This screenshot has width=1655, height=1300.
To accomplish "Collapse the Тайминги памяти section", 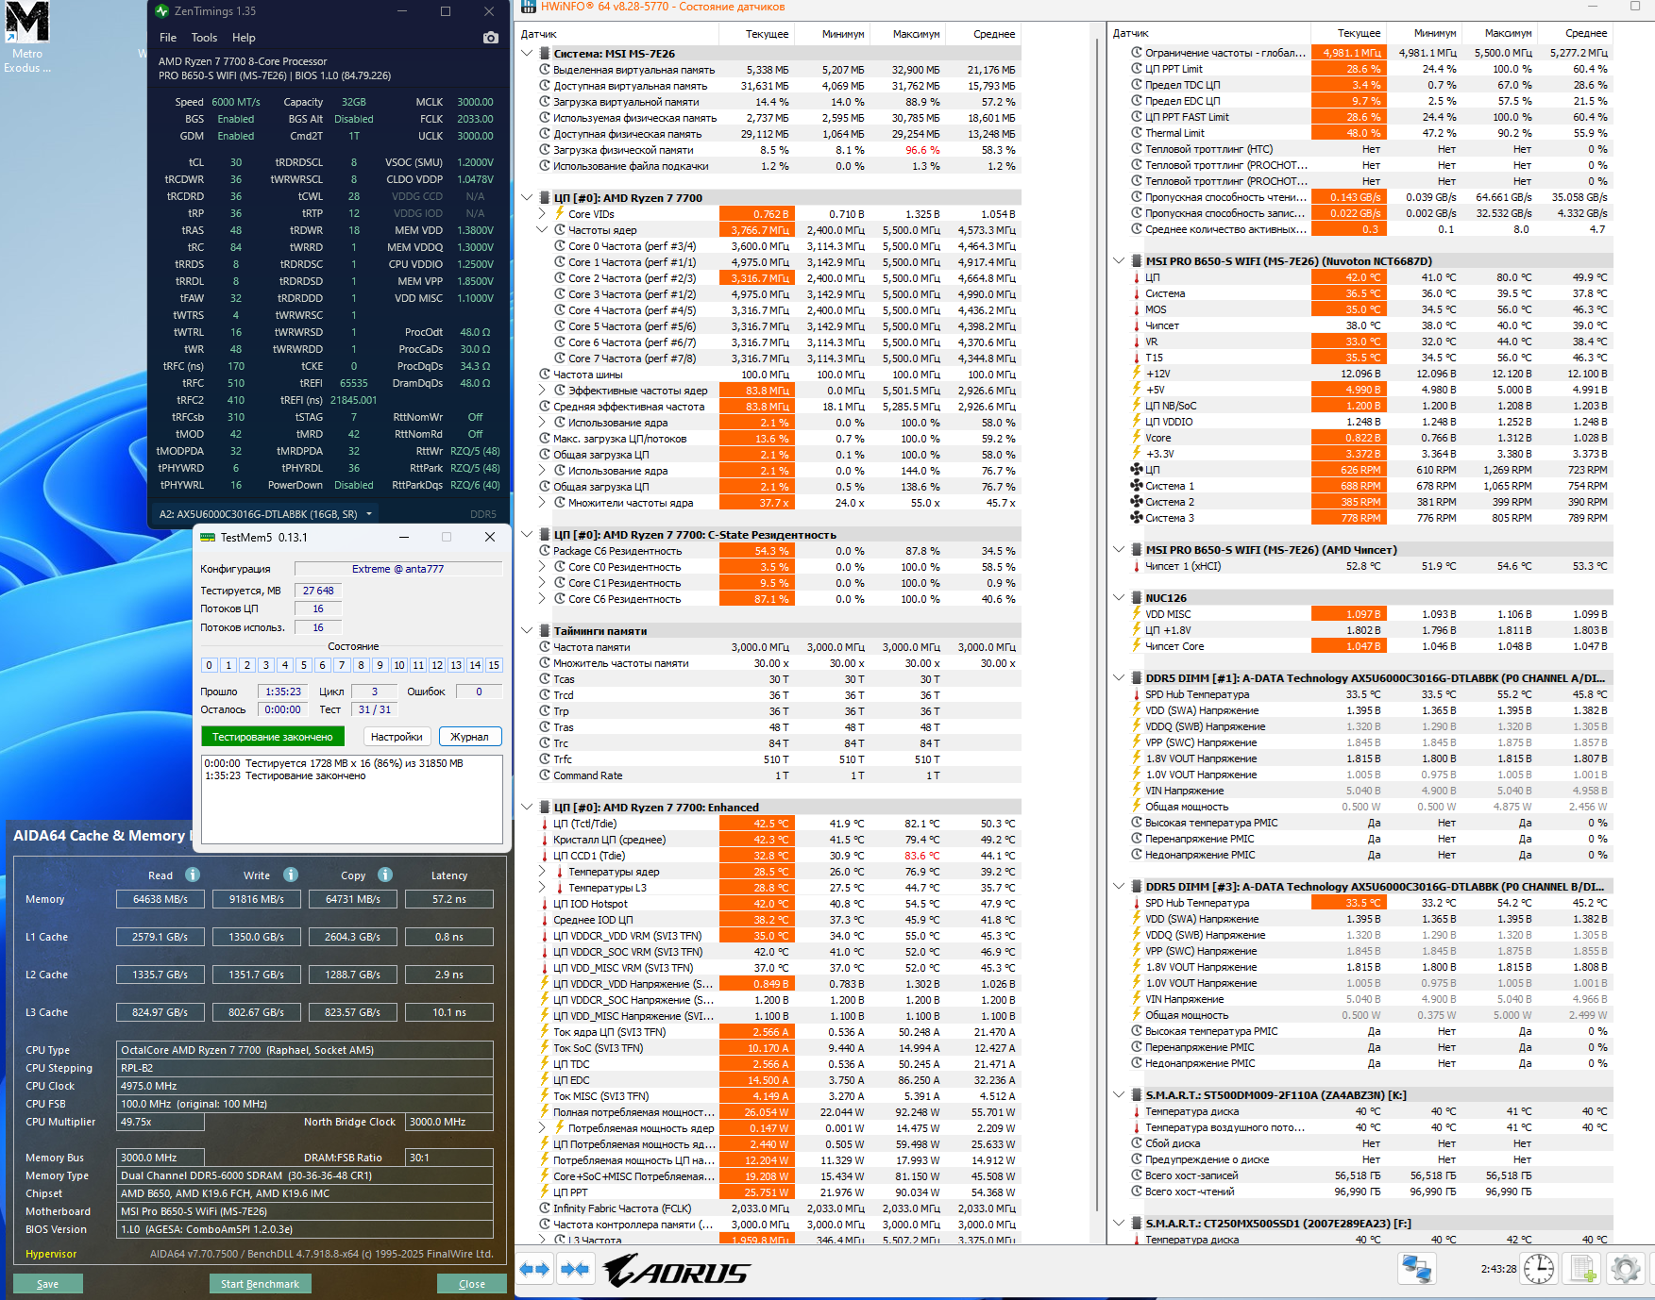I will [x=527, y=631].
